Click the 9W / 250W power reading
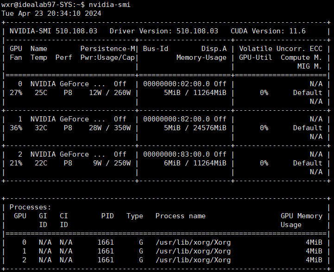 [112, 163]
